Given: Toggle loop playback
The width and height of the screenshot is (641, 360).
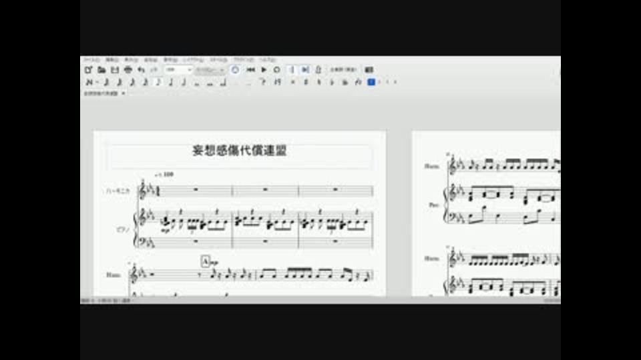Looking at the screenshot, I should coord(276,70).
